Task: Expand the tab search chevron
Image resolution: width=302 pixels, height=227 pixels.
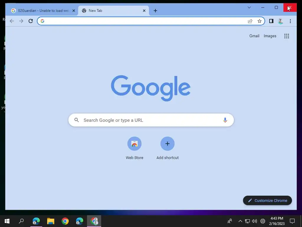Action: [x=249, y=7]
